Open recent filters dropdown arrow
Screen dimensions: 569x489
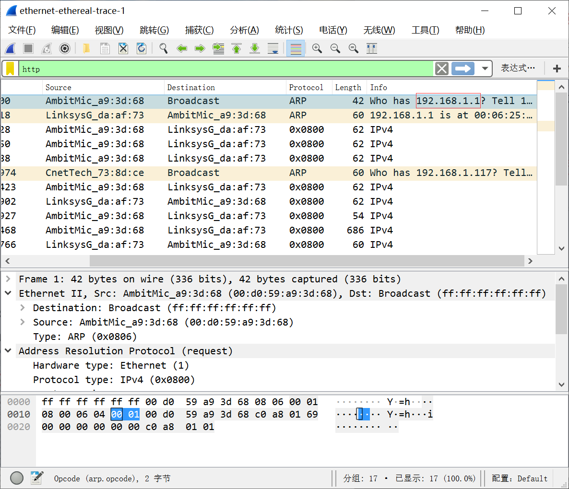(x=485, y=69)
